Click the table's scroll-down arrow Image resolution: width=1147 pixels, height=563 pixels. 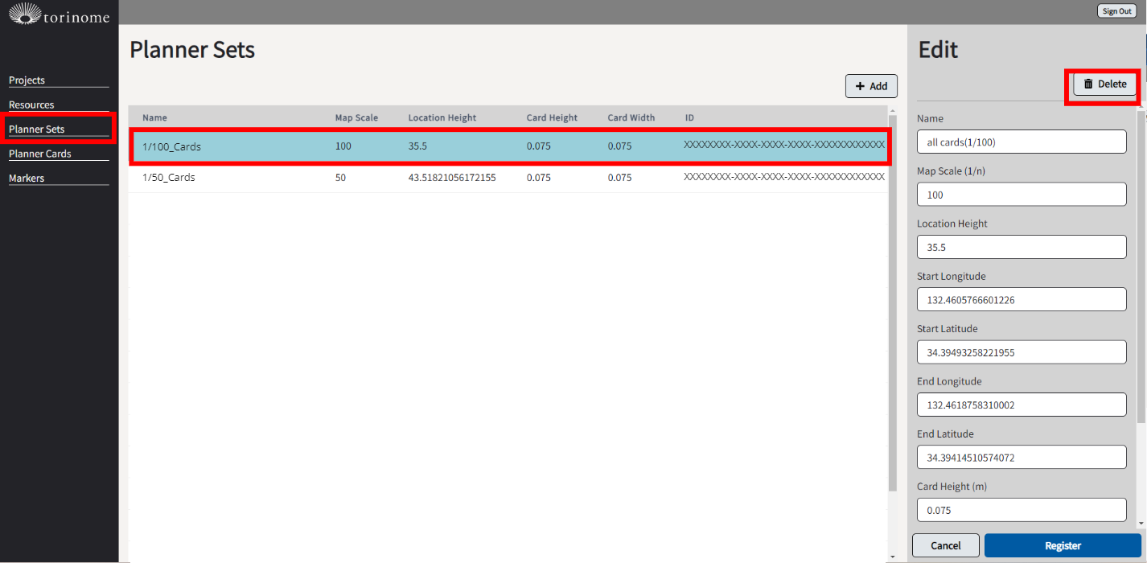tap(892, 556)
